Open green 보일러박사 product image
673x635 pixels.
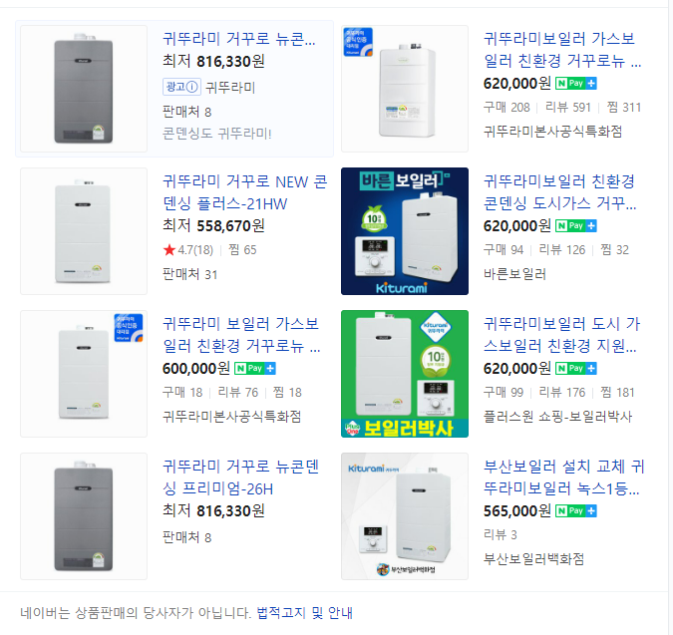405,373
